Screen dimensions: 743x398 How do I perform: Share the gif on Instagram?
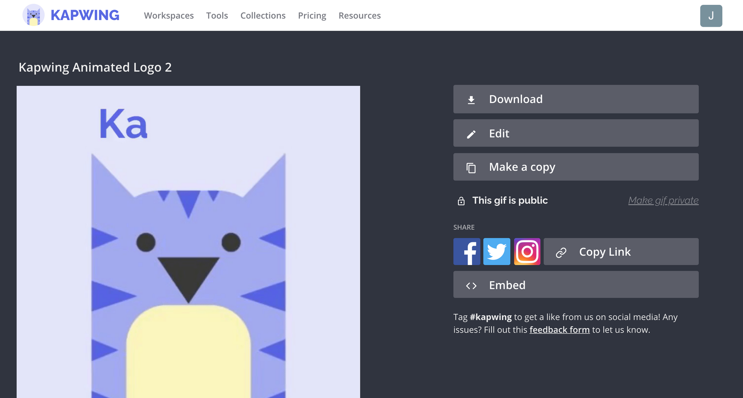527,252
